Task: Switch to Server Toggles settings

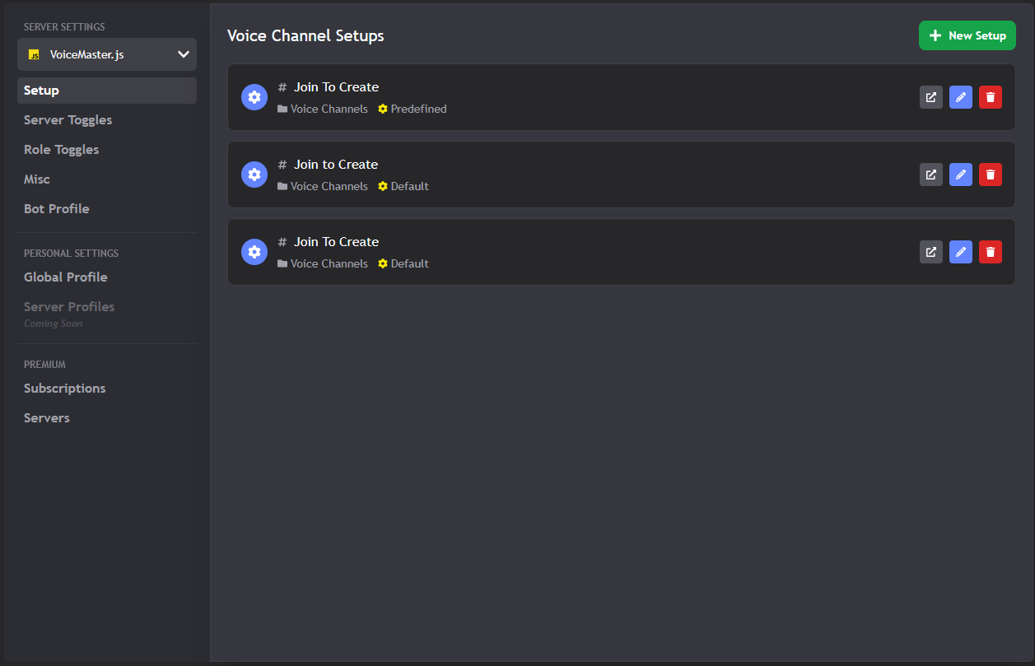Action: (x=68, y=119)
